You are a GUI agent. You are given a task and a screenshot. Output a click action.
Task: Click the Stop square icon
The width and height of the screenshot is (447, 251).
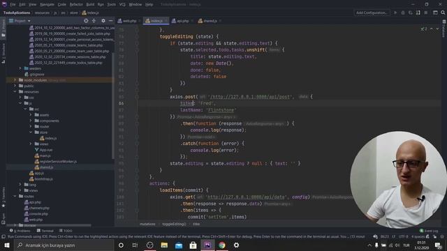[425, 13]
